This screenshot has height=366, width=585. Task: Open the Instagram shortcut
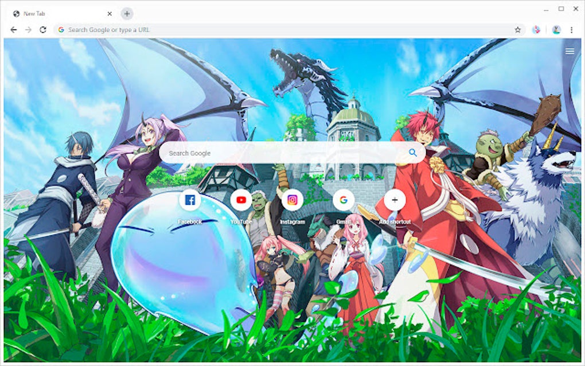coord(292,200)
